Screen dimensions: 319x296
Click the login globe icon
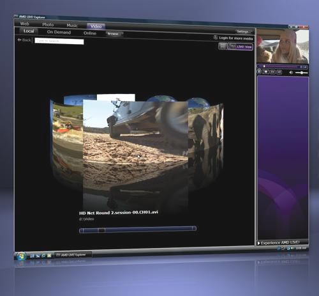215,38
